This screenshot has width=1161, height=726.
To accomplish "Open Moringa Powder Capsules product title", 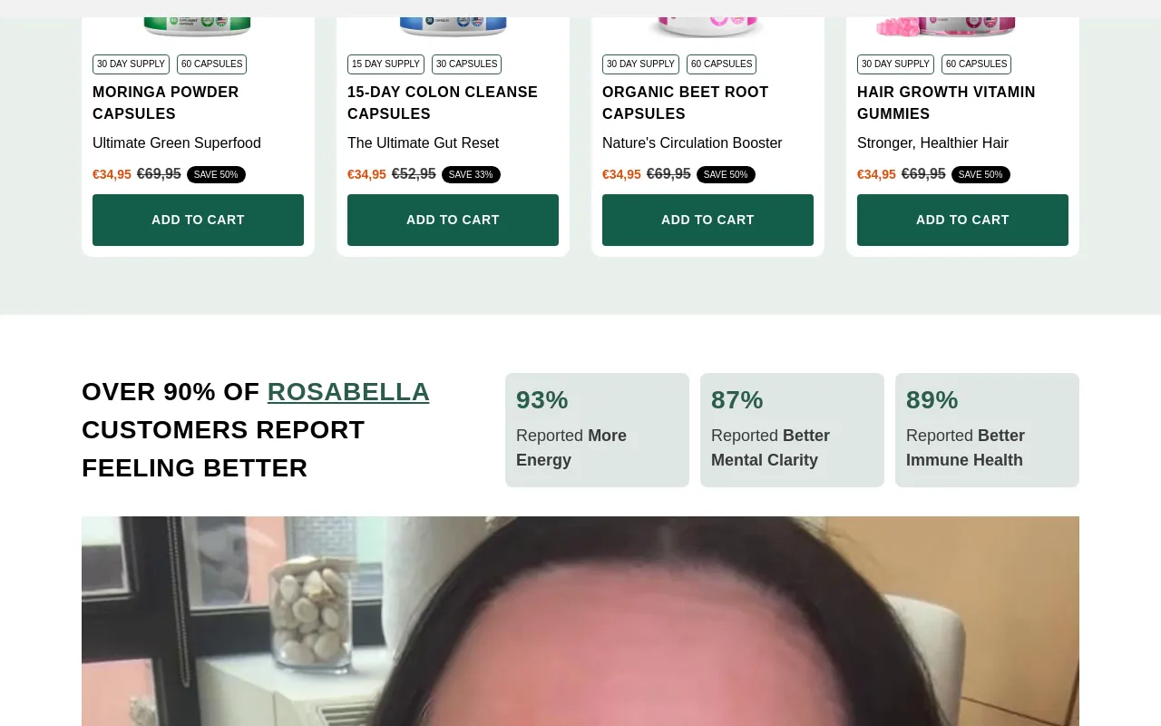I will point(166,103).
